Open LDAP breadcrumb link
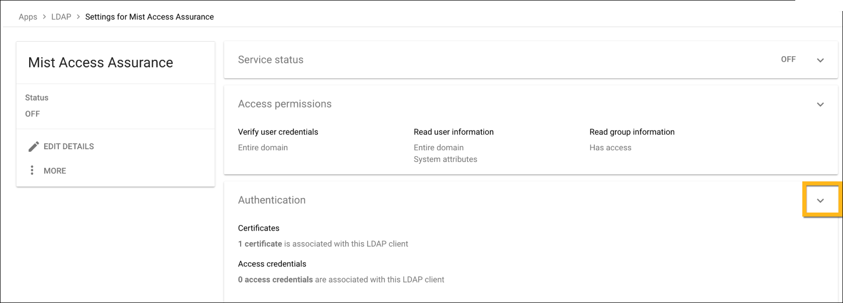The image size is (843, 303). 61,17
